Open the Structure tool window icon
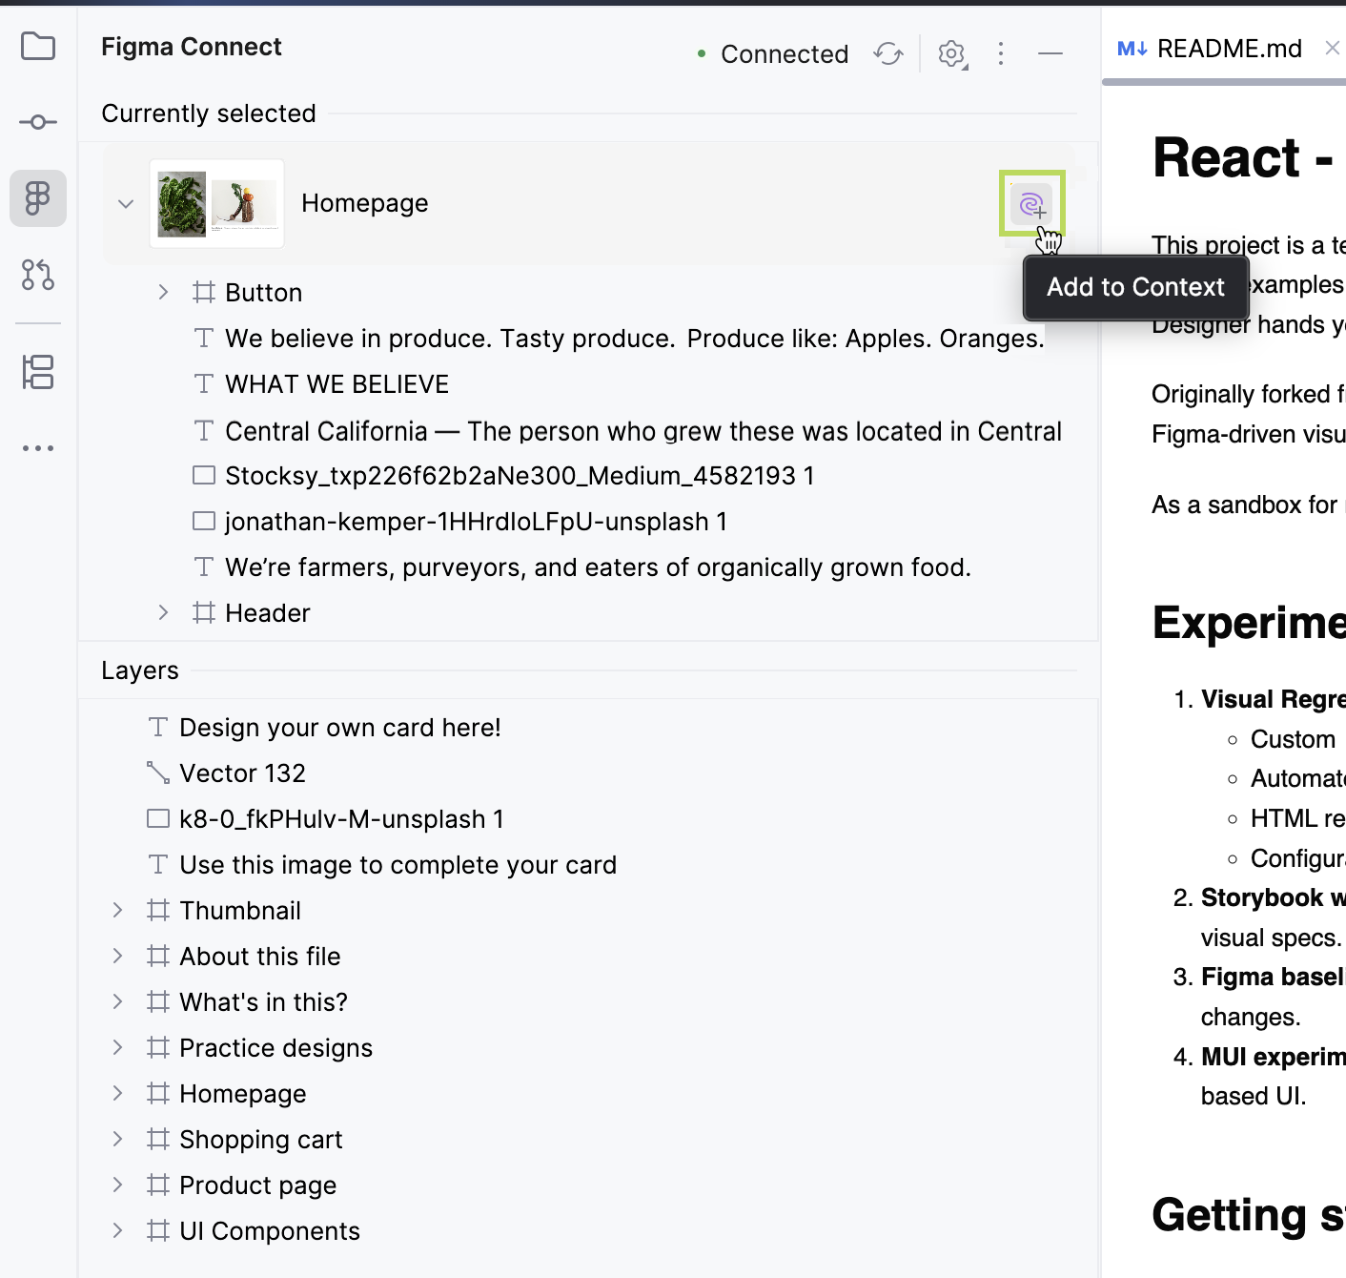This screenshot has height=1278, width=1346. pyautogui.click(x=38, y=372)
